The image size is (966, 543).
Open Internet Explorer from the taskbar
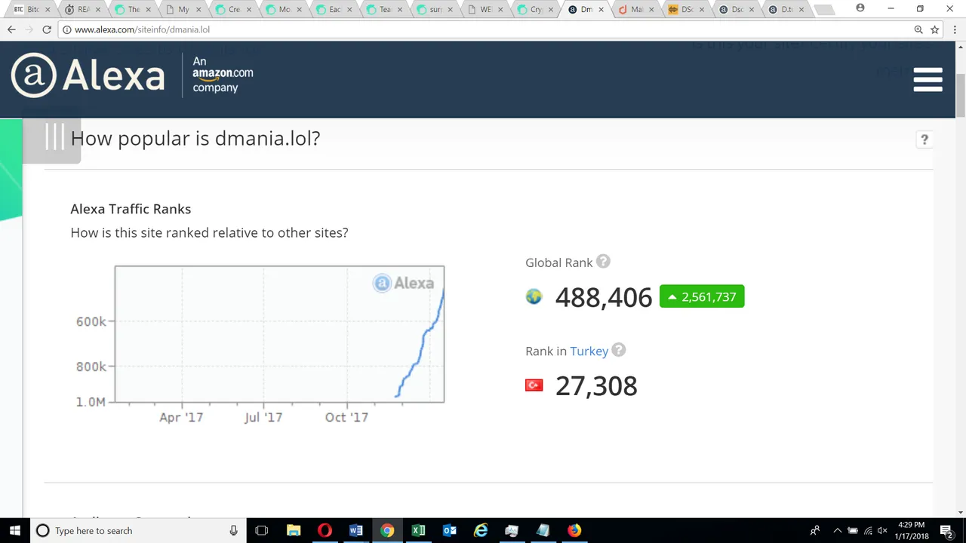[x=481, y=530]
